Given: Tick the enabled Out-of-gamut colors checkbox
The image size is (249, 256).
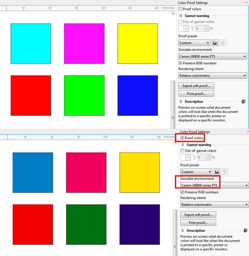Looking at the screenshot, I should click(x=182, y=151).
